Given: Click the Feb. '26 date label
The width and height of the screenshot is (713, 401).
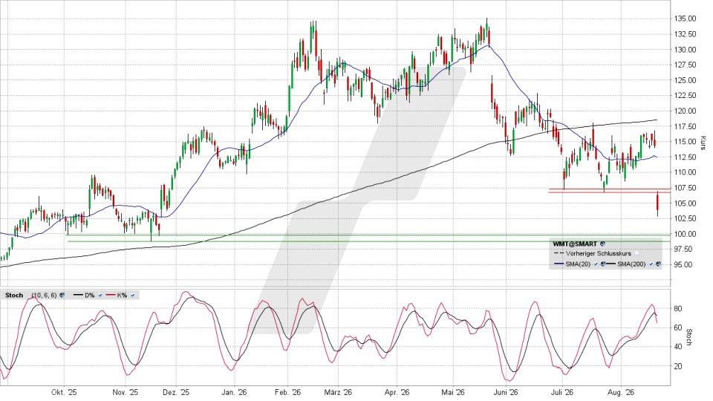Looking at the screenshot, I should coord(288,392).
